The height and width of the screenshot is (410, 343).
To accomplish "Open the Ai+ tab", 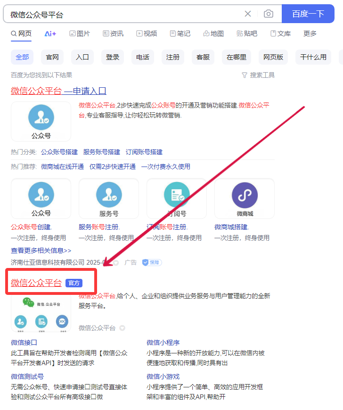I will [x=50, y=33].
